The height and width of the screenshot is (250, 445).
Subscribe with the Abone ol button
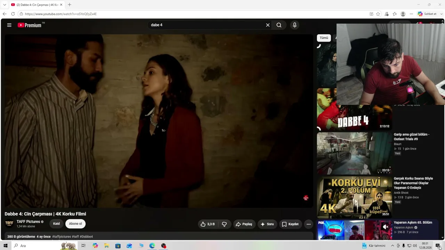coord(75,224)
